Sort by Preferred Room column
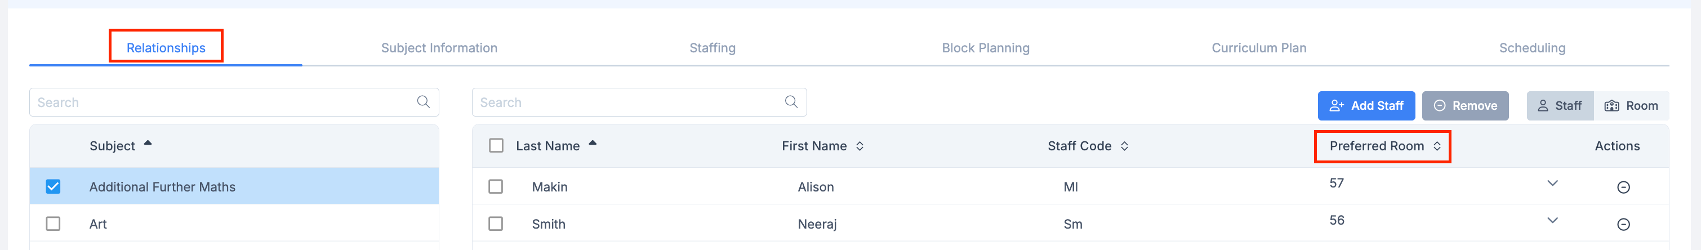Image resolution: width=1701 pixels, height=250 pixels. point(1437,146)
